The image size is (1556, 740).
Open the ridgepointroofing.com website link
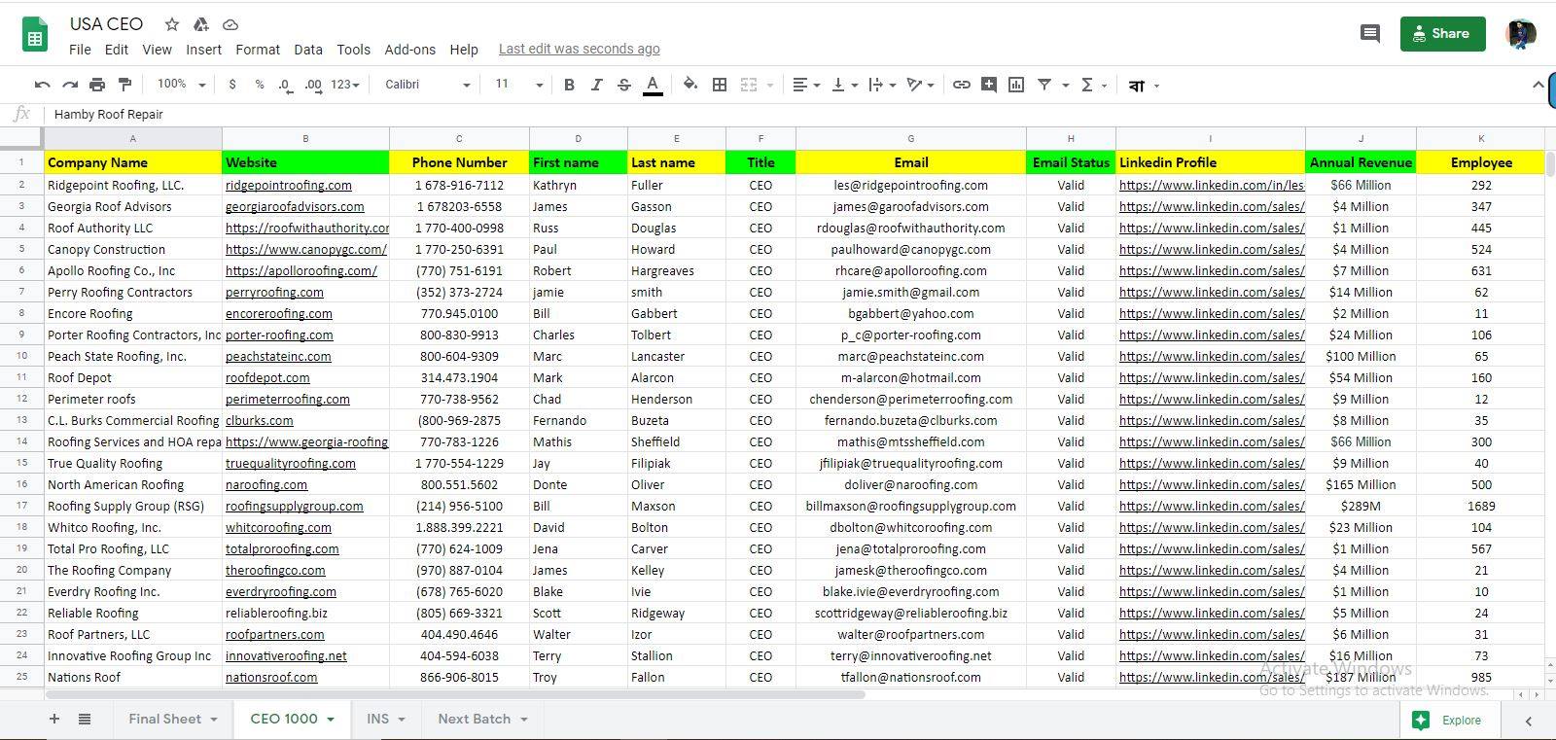point(289,185)
